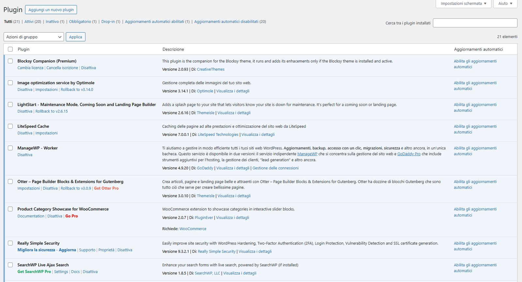Open Settings for SearchWP Live Ajax Search
This screenshot has width=522, height=282.
tap(61, 272)
